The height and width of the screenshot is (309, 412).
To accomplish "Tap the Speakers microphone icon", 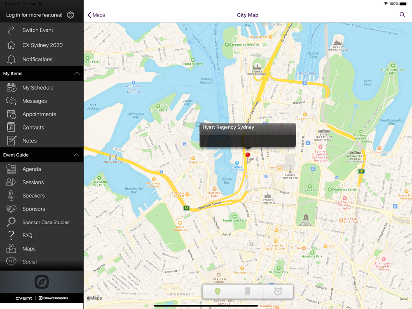I will click(11, 195).
